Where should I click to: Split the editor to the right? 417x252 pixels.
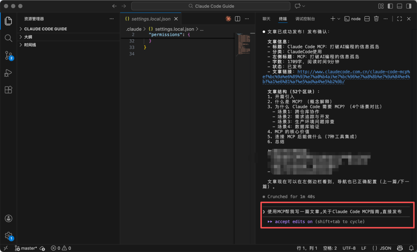point(237,19)
